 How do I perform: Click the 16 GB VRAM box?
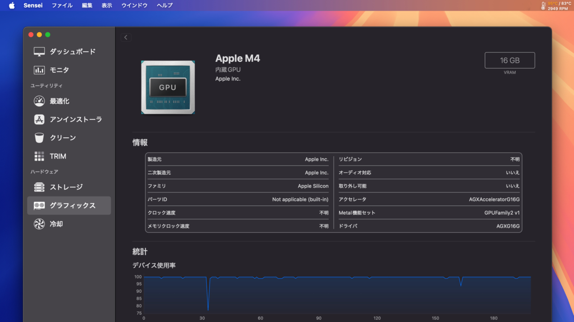[x=510, y=60]
